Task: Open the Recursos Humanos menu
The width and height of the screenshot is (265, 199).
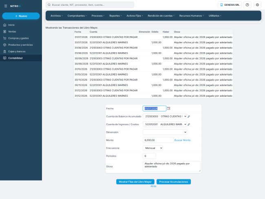Action: [191, 16]
